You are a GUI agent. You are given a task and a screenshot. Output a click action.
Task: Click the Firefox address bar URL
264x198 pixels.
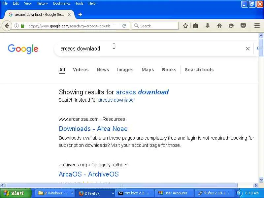click(69, 26)
